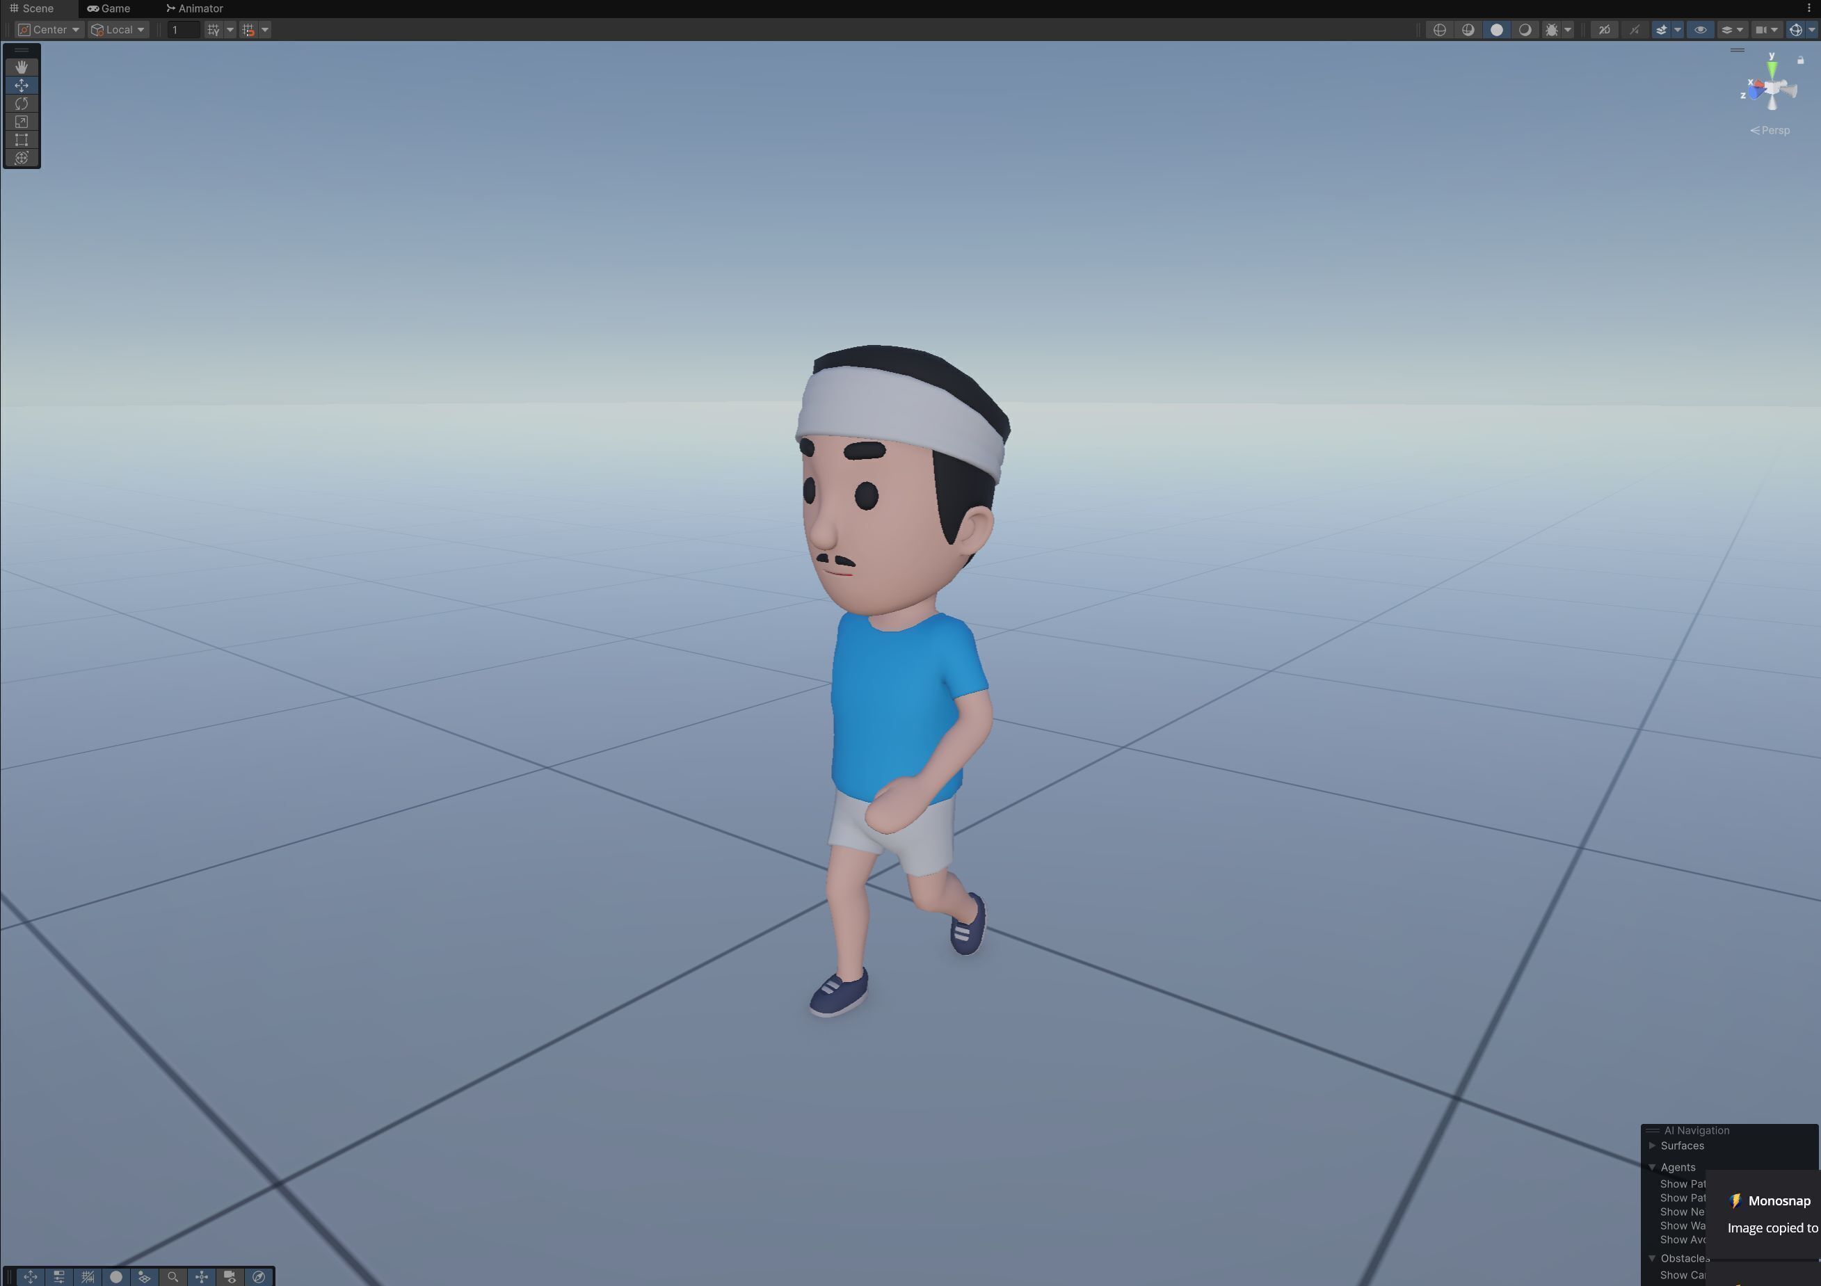Viewport: 1821px width, 1286px height.
Task: Toggle 2D view mode
Action: [x=1605, y=29]
